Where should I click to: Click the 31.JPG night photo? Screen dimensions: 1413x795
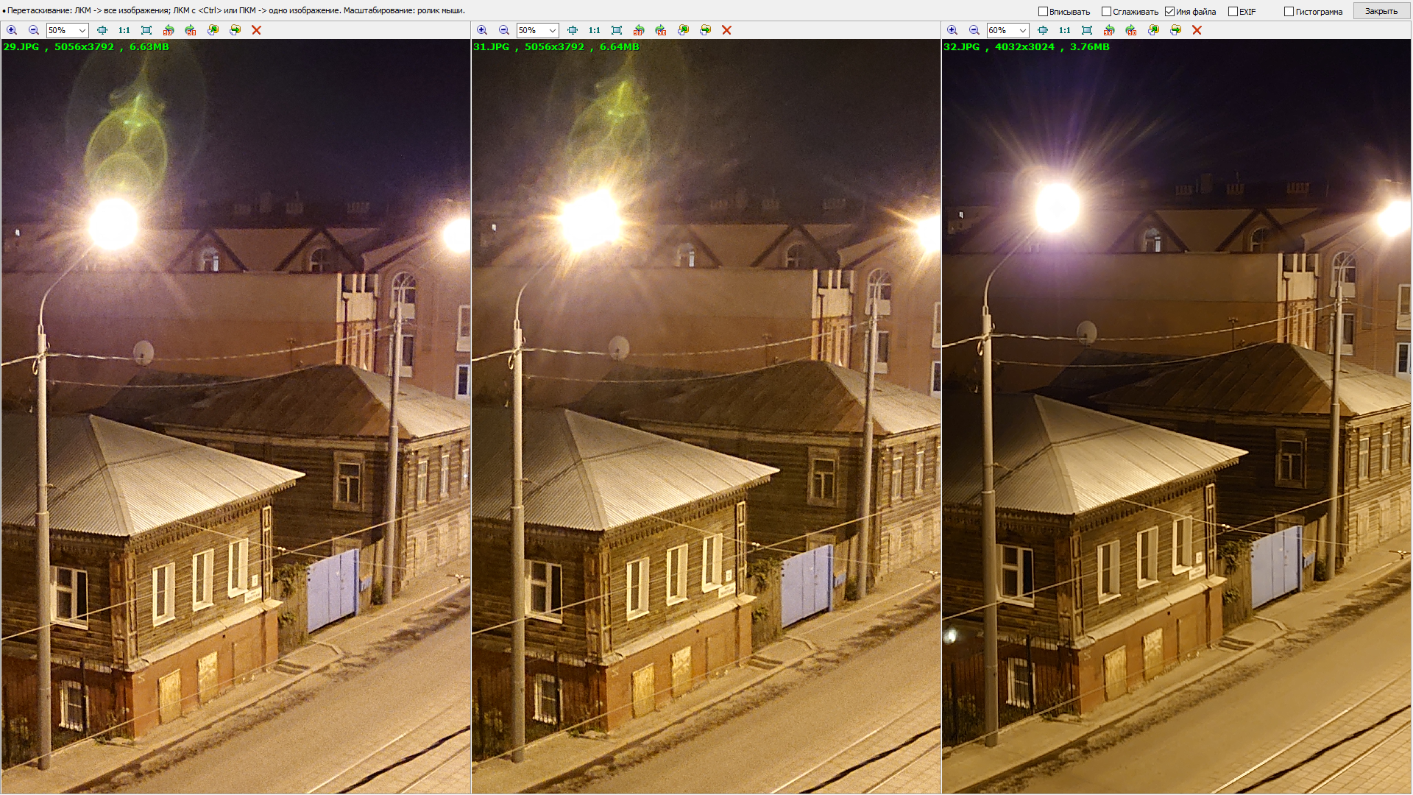(706, 417)
